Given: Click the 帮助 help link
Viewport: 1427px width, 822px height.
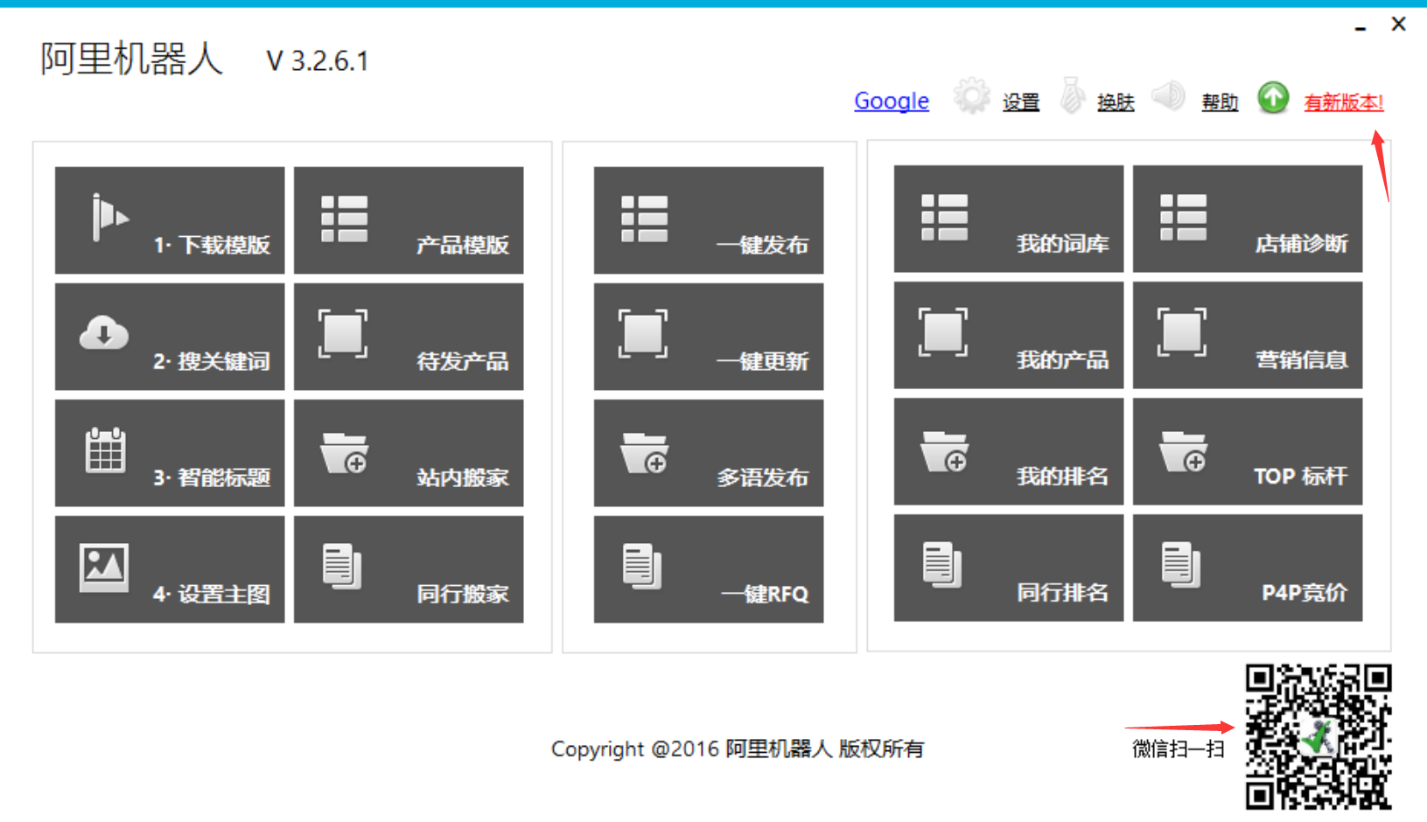Looking at the screenshot, I should (1220, 102).
